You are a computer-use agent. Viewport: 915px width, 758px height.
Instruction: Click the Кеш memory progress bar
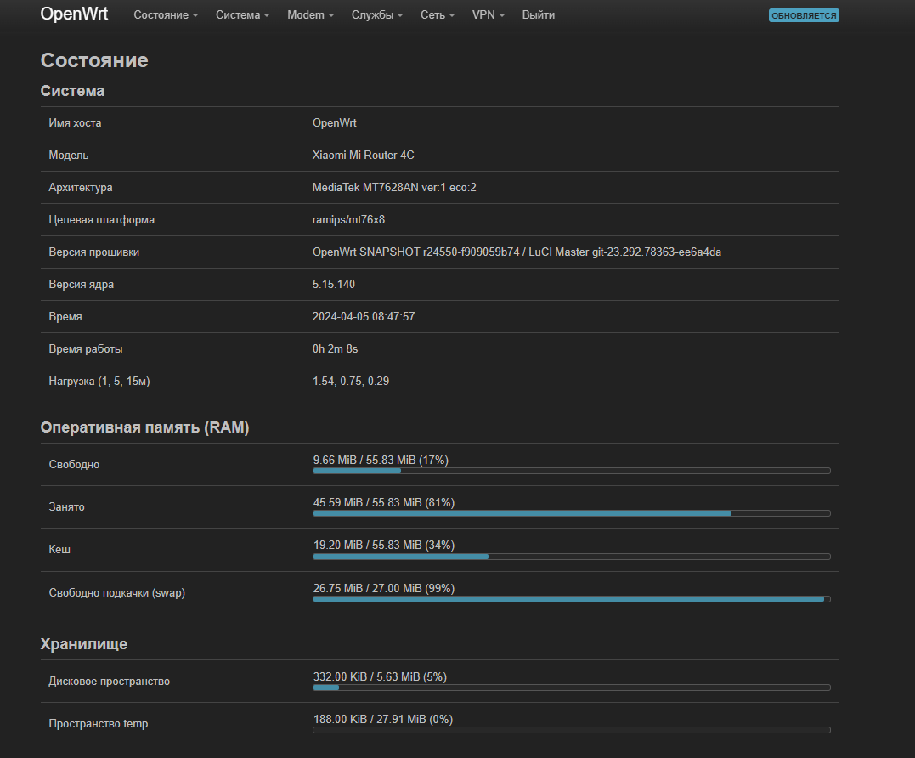coord(572,556)
